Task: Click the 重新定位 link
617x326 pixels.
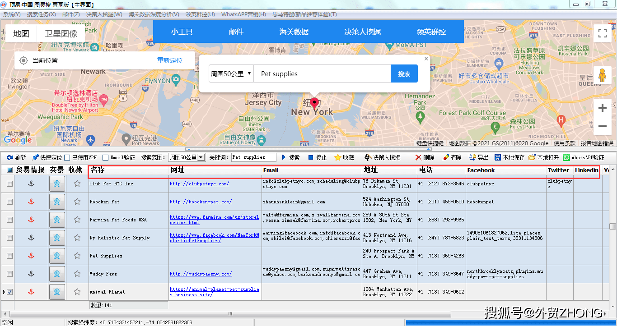Action: 170,60
